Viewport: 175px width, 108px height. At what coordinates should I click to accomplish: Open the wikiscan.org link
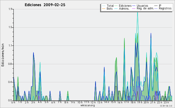click(x=87, y=105)
